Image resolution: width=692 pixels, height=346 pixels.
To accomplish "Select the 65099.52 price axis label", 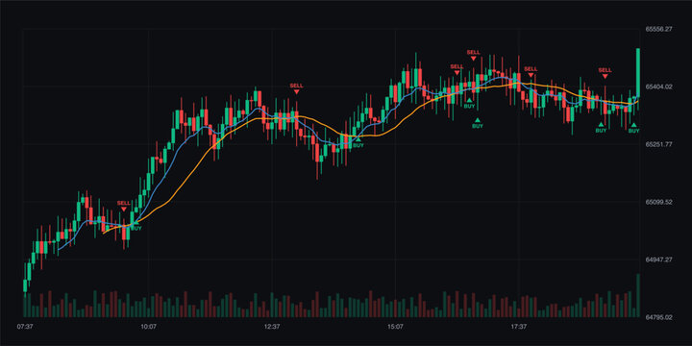I will [659, 202].
